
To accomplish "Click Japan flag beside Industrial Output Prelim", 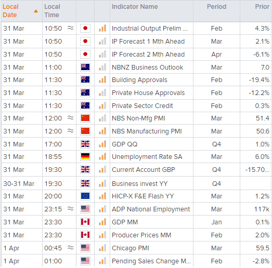I will point(85,28).
